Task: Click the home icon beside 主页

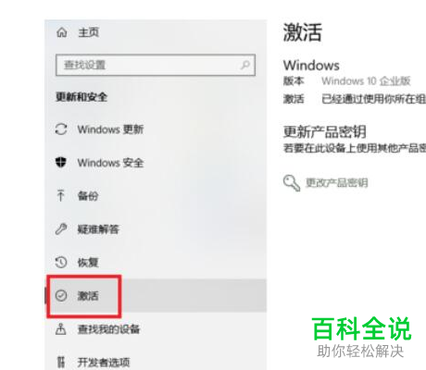Action: click(x=62, y=32)
